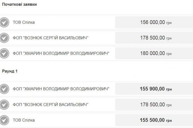Open ТОВ Спілка bidder name in Початкові заявки
The image size is (193, 128).
(24, 22)
